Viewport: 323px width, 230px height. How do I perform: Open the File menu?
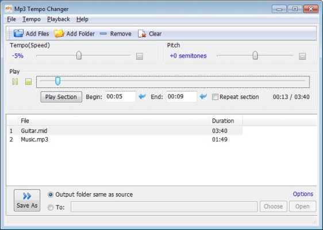pos(11,19)
